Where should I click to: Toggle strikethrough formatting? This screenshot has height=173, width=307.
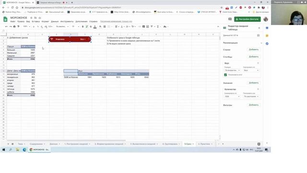[x=91, y=26]
